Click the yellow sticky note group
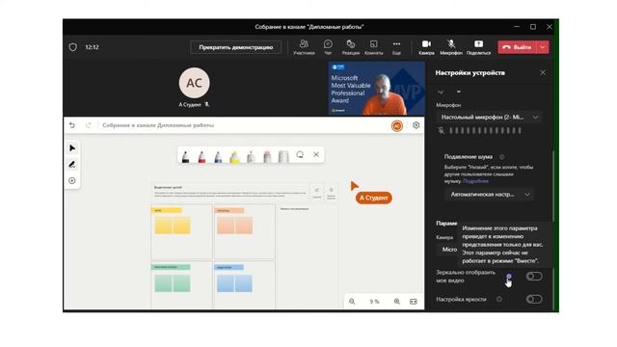This screenshot has width=617, height=347. (x=173, y=226)
